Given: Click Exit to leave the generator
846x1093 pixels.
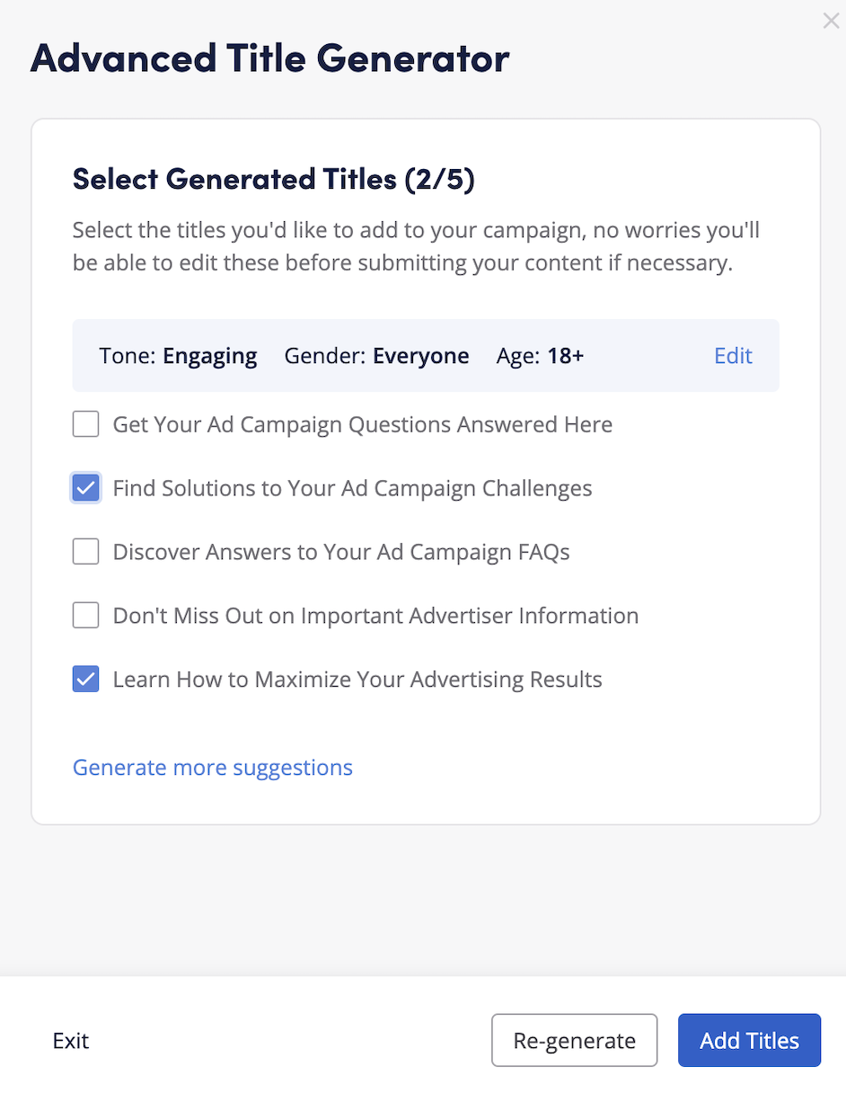Looking at the screenshot, I should (70, 1040).
